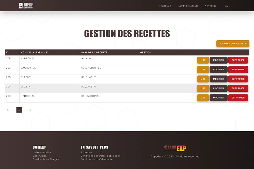
Task: Modify recipe R1_BACHUTTEL
Action: 218,69
